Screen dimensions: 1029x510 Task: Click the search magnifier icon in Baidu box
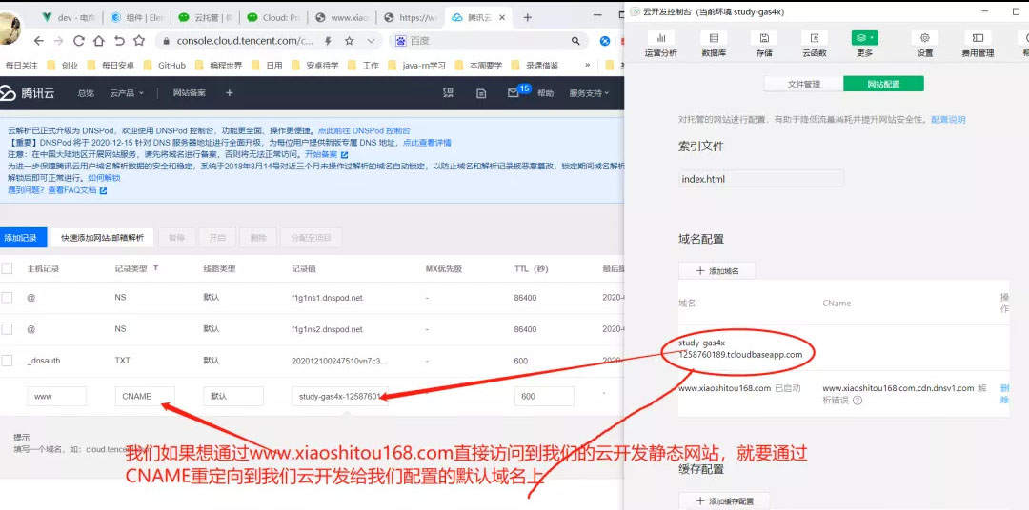[575, 41]
